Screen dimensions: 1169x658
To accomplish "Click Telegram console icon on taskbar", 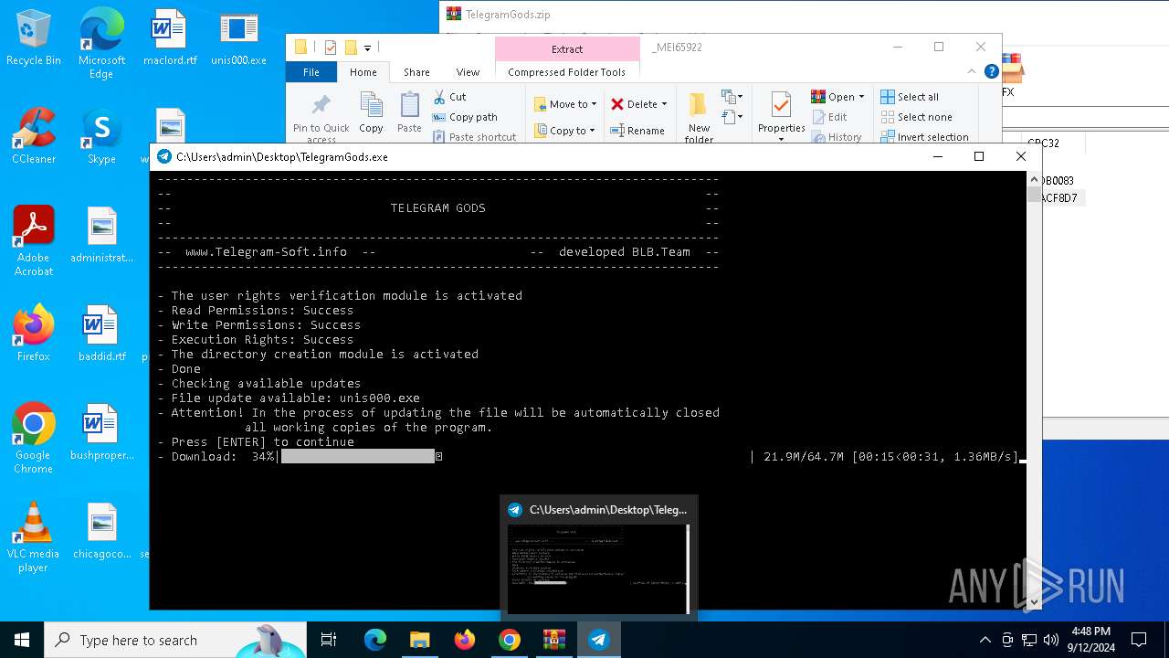I will [x=599, y=640].
